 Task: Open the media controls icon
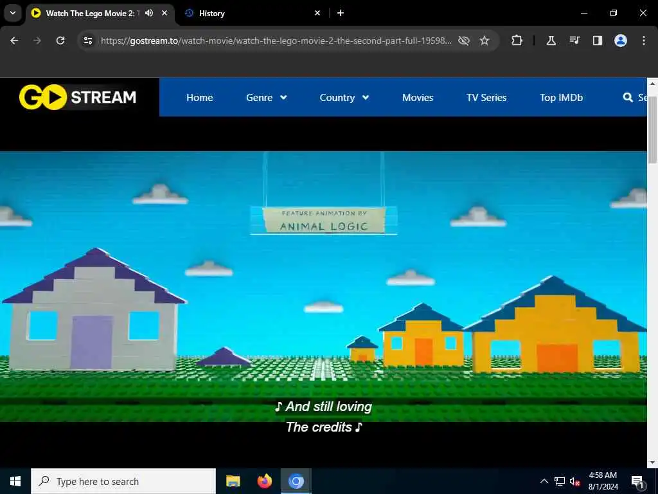pyautogui.click(x=574, y=41)
